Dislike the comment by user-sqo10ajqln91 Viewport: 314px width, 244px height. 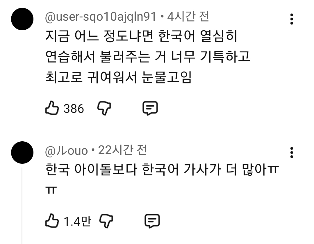104,108
